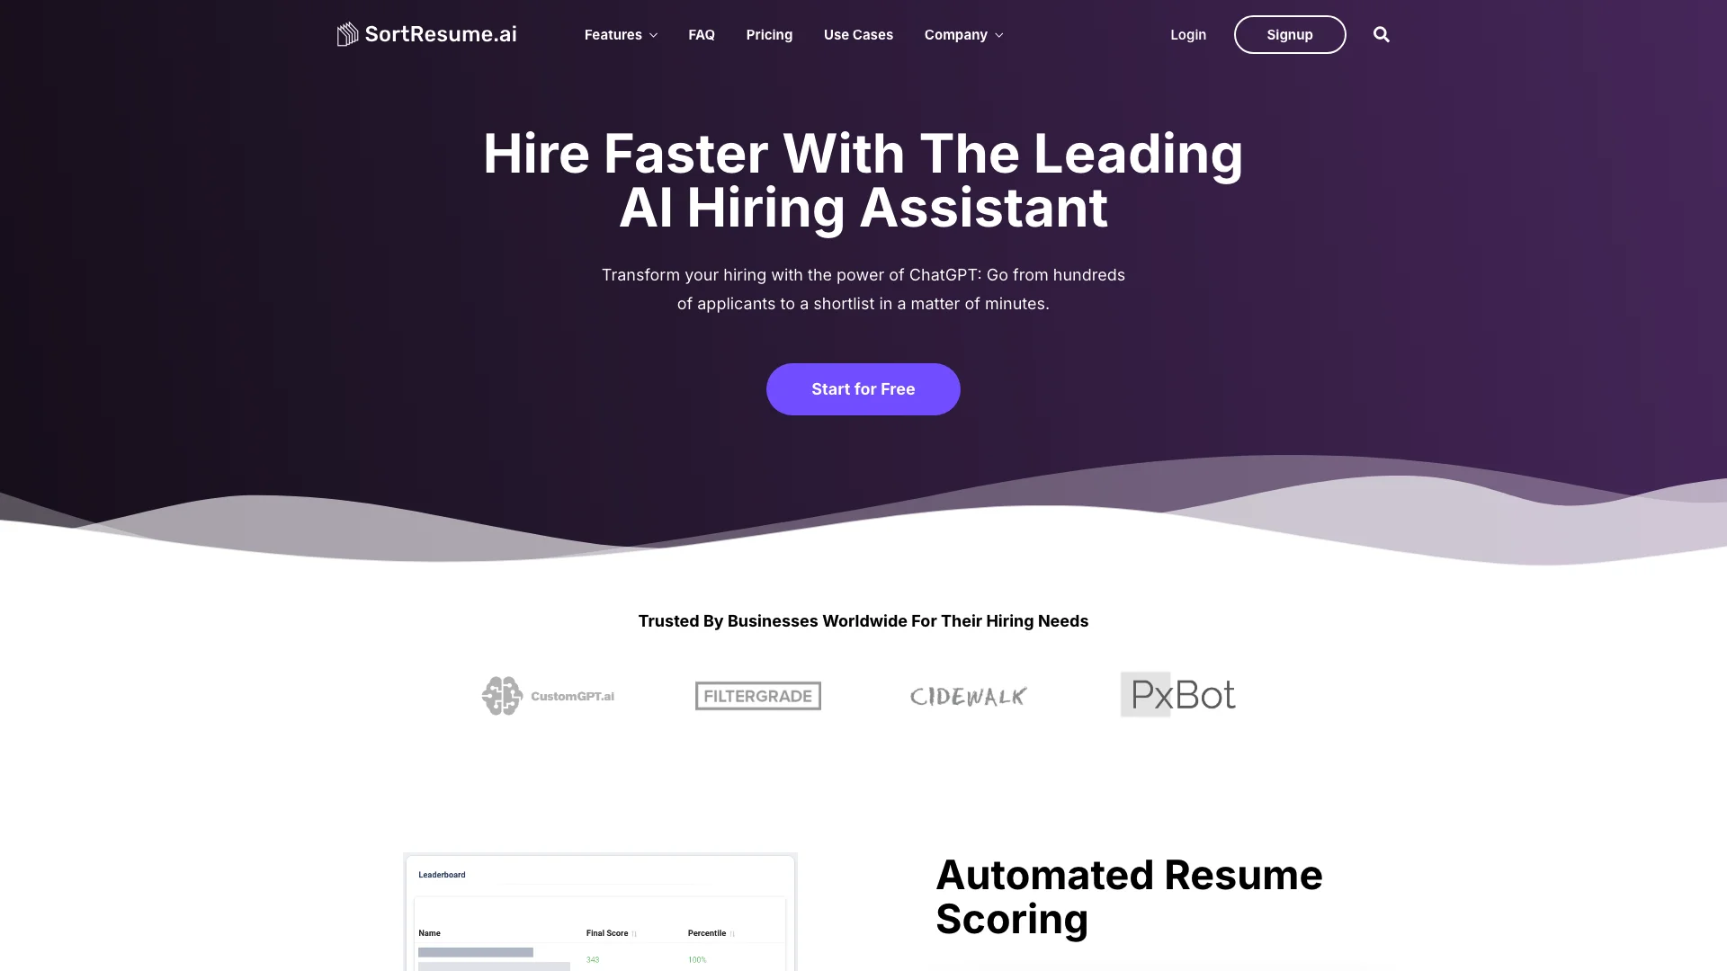Click the Cidewalk logo icon
This screenshot has height=971, width=1727.
(968, 695)
